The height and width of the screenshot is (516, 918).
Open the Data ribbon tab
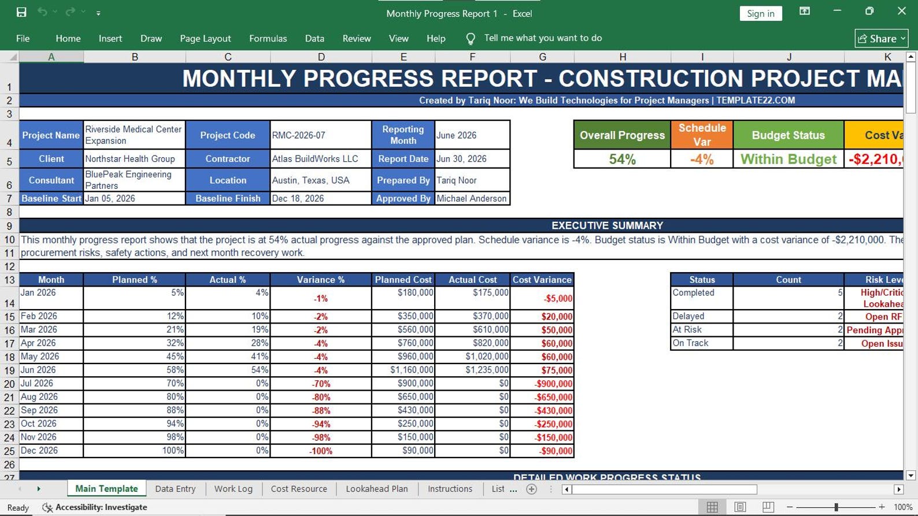314,38
